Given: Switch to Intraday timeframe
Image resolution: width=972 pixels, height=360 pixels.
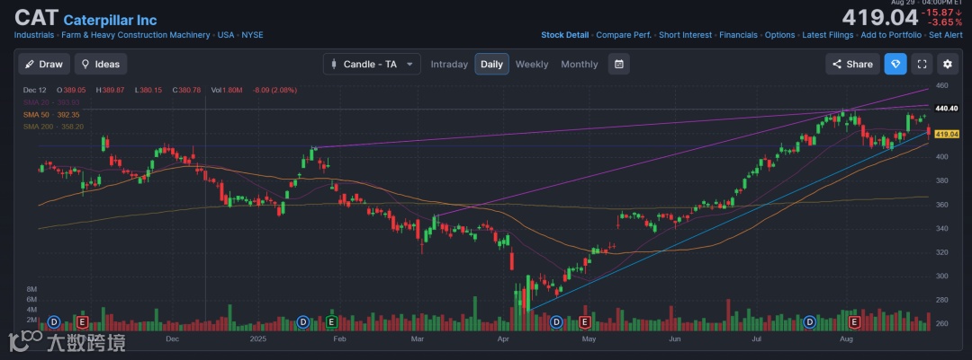Looking at the screenshot, I should [x=449, y=64].
